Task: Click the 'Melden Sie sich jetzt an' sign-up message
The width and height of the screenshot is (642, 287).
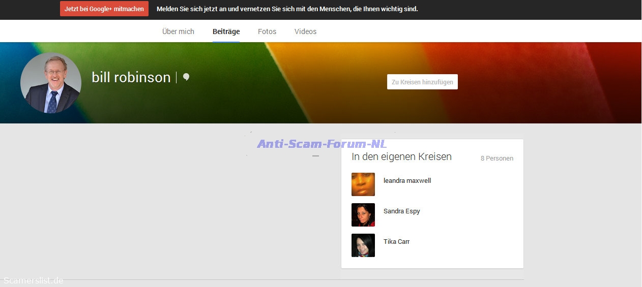Action: tap(287, 9)
